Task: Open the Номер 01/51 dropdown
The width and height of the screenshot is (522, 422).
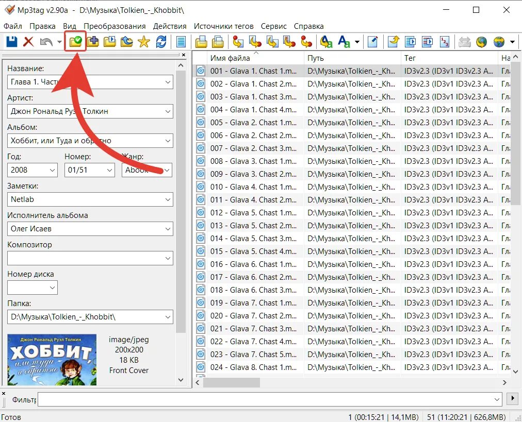Action: click(x=109, y=170)
